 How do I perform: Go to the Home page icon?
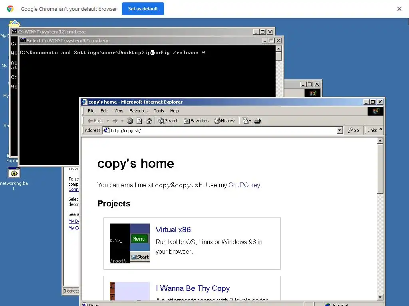coord(149,121)
